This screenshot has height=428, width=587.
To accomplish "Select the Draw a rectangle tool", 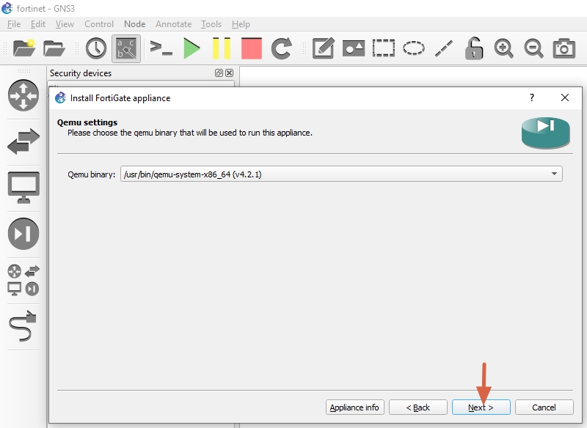I will coord(384,48).
